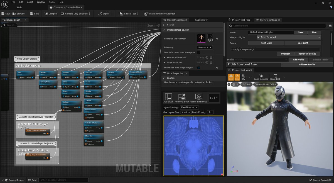334x183 pixels.
Task: Empty the Referenced Materials array
Action: [211, 57]
